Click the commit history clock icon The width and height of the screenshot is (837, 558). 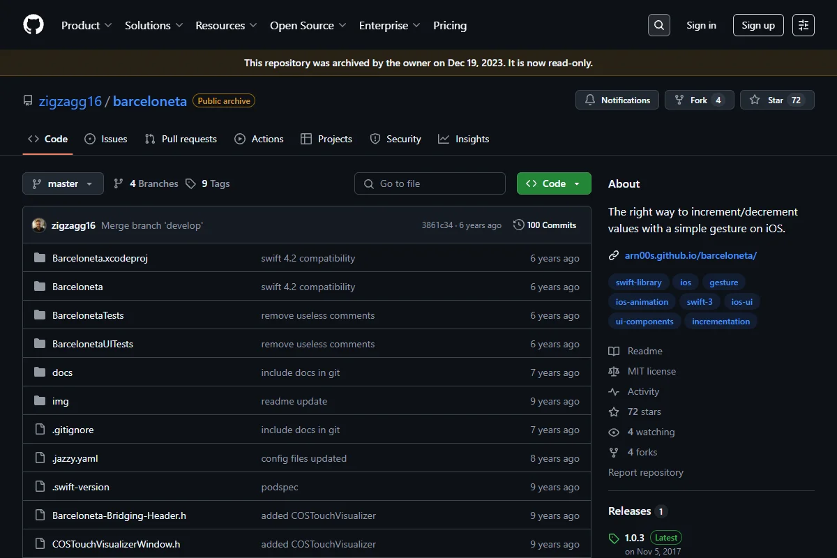tap(518, 225)
